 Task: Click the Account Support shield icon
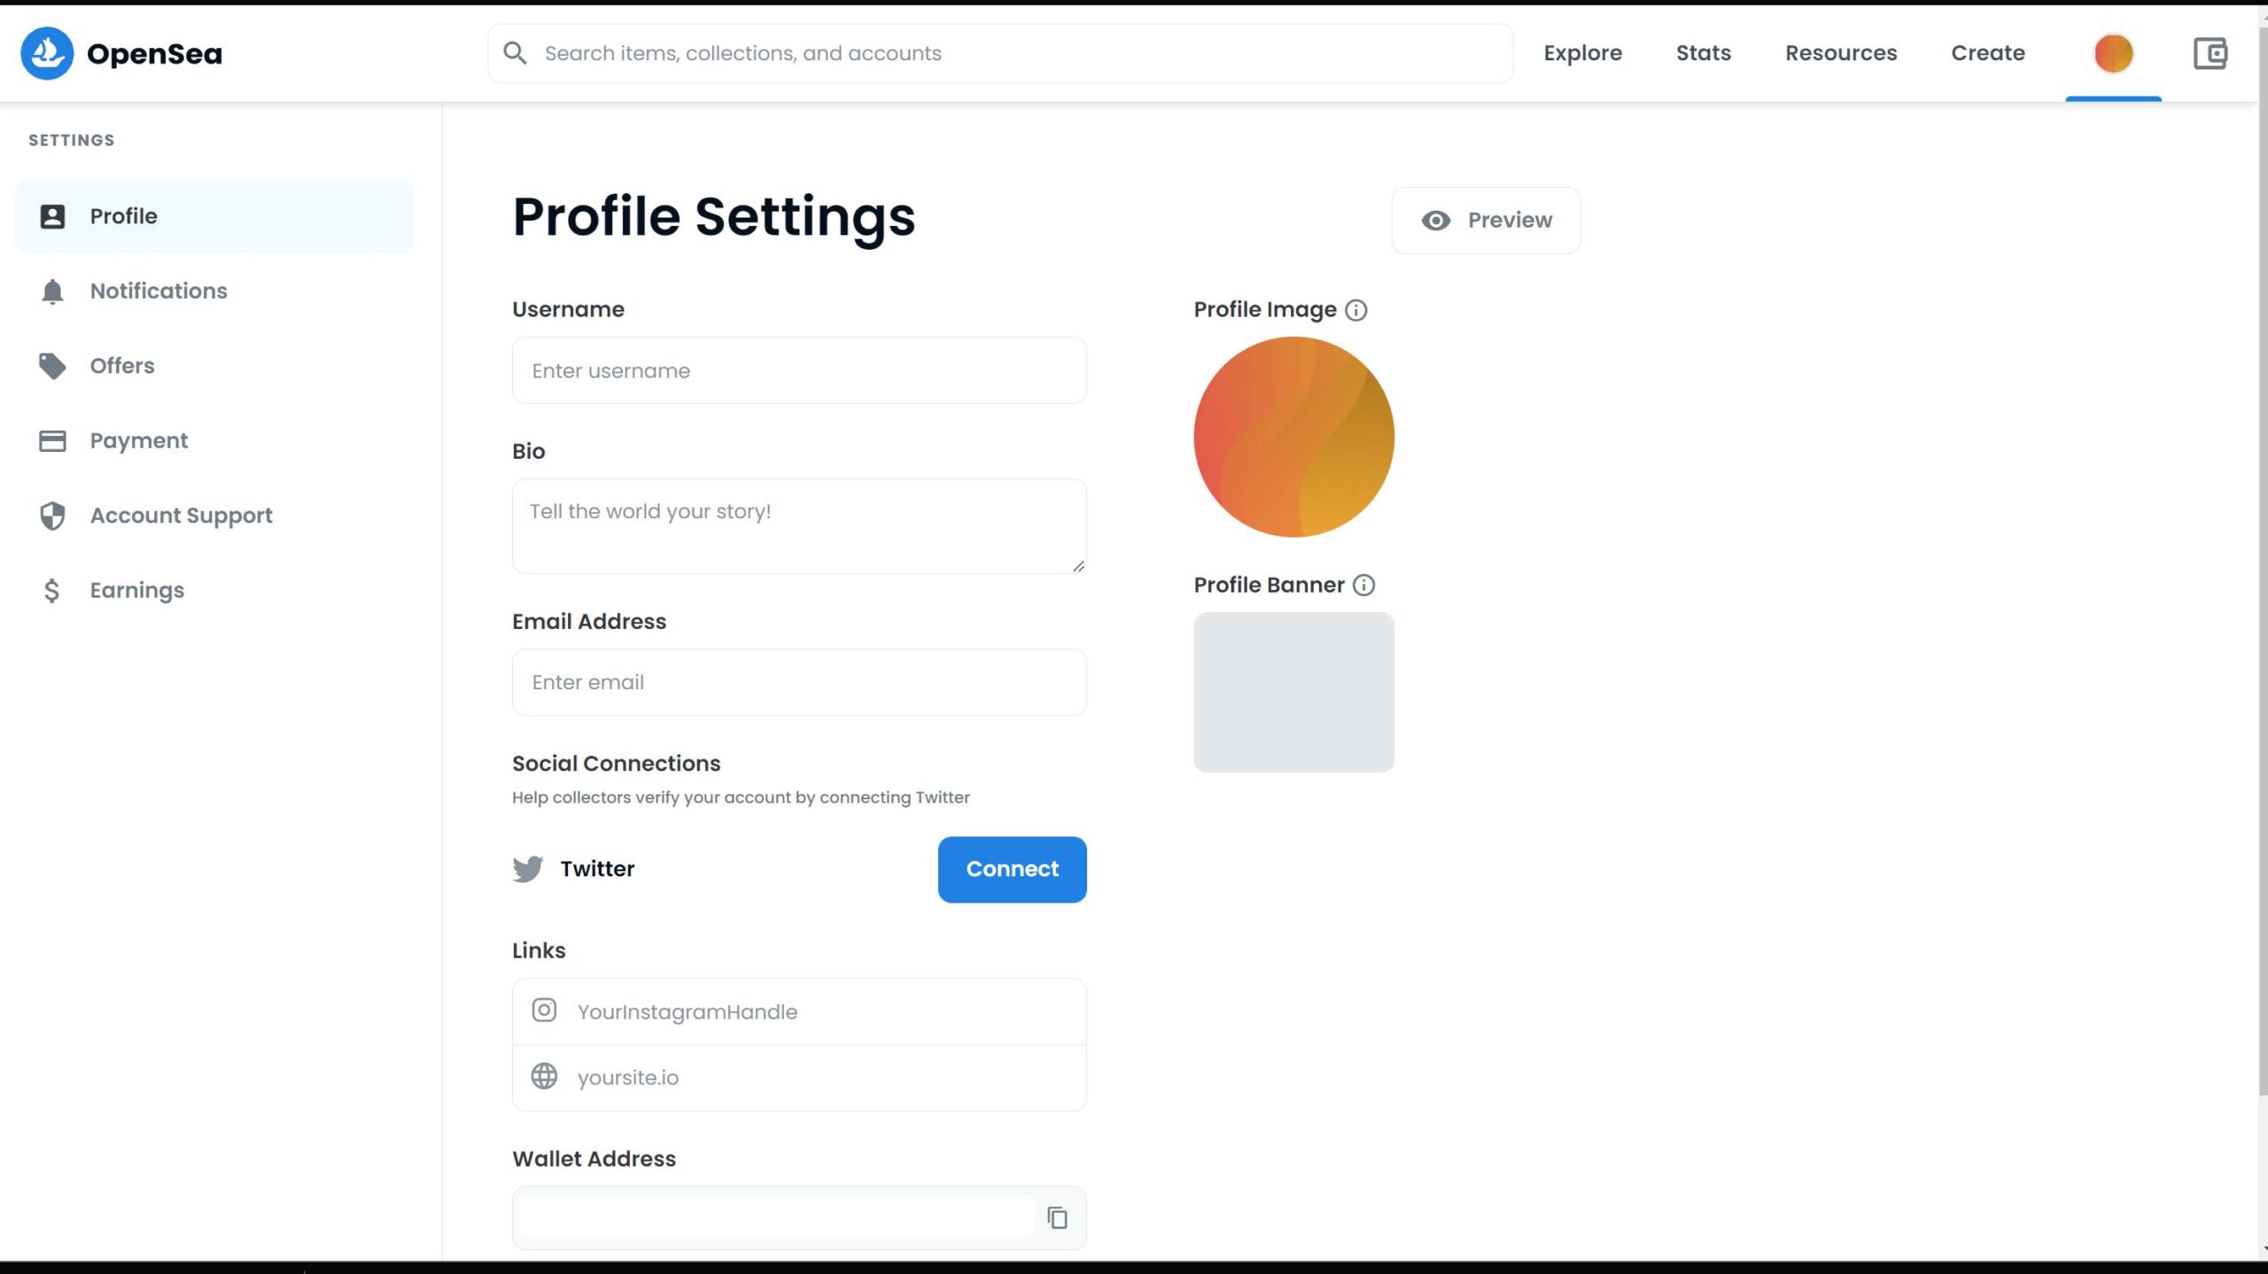pos(52,516)
